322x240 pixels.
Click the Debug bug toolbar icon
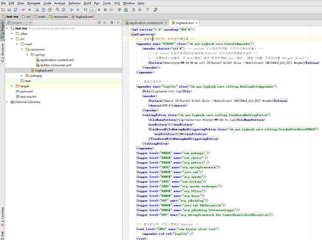click(105, 10)
